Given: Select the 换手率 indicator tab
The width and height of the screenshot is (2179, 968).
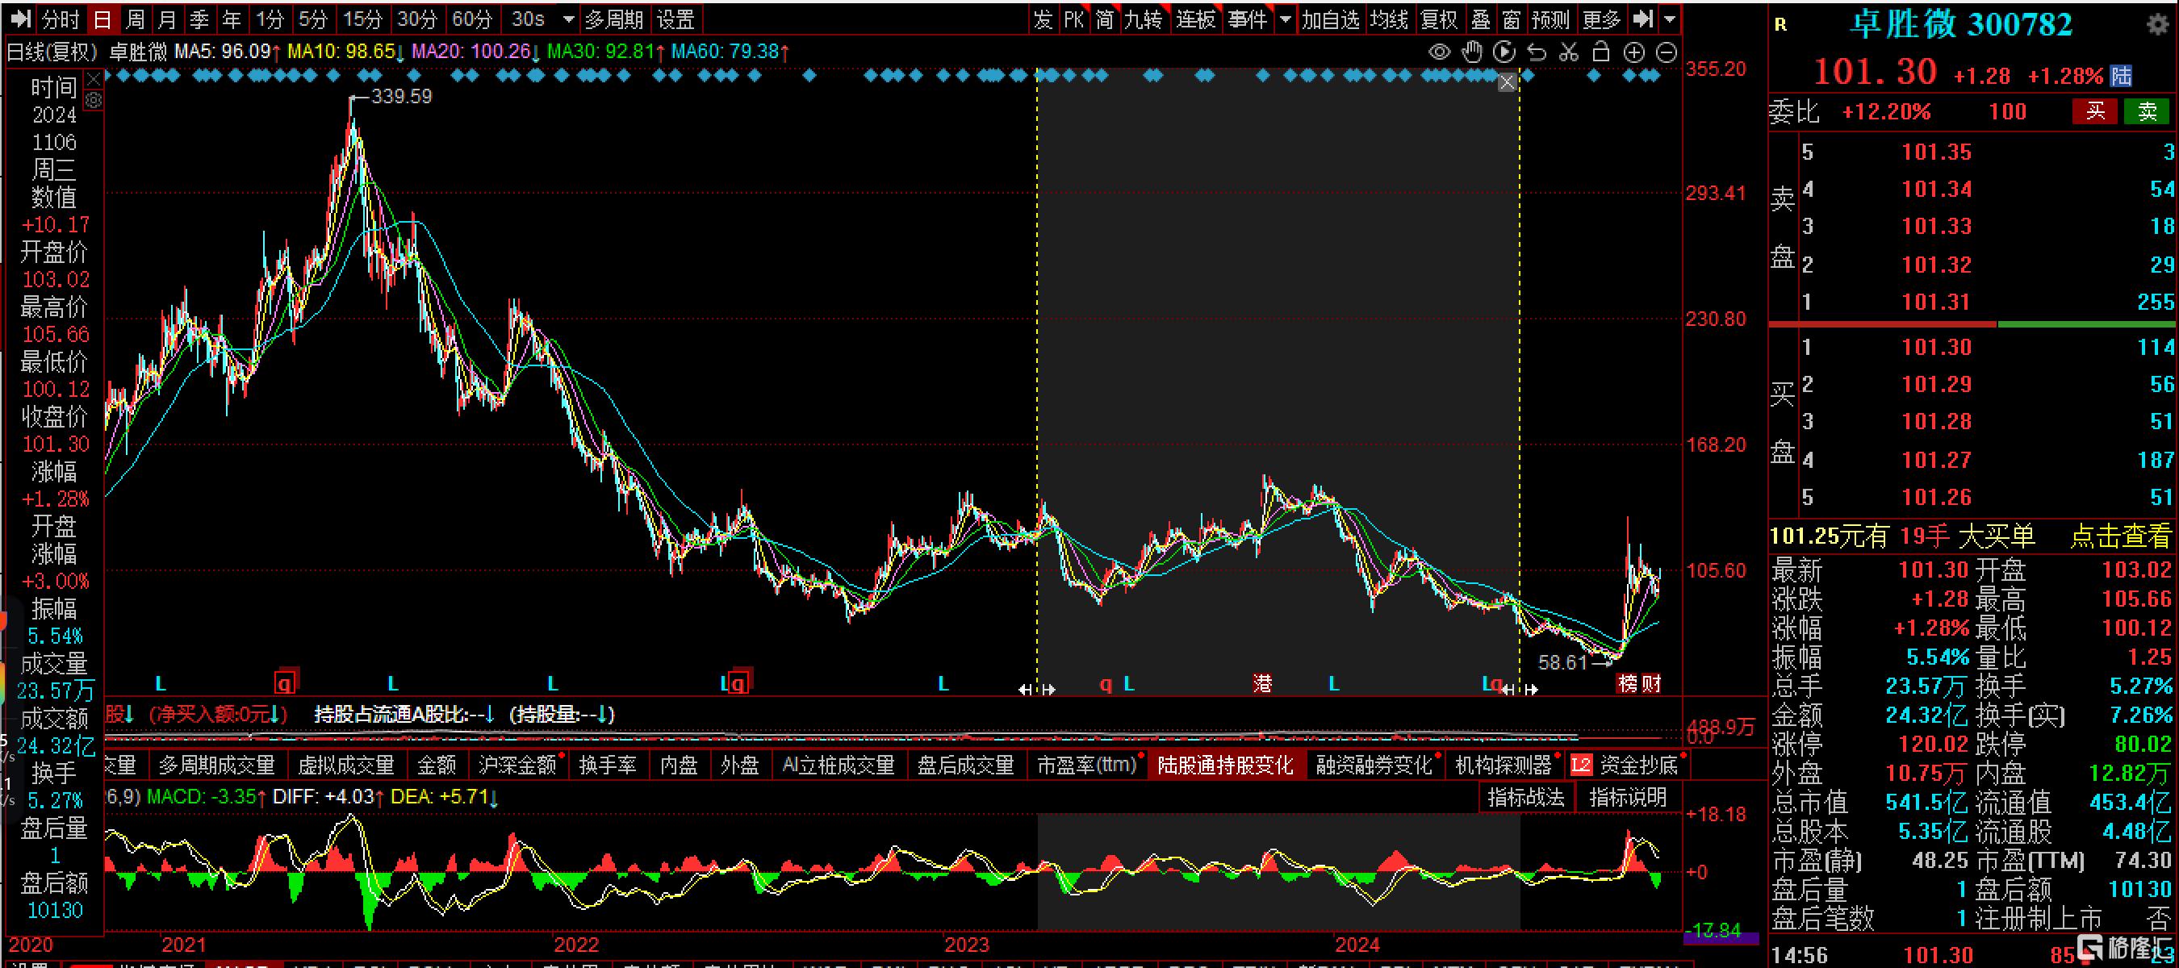Looking at the screenshot, I should pos(608,765).
